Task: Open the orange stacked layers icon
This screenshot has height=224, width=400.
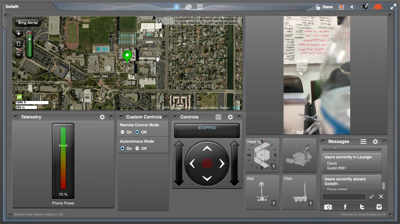Action: 341,7
